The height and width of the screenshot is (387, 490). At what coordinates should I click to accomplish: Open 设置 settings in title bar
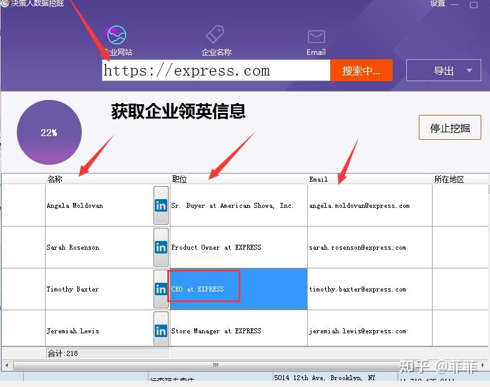click(x=438, y=4)
